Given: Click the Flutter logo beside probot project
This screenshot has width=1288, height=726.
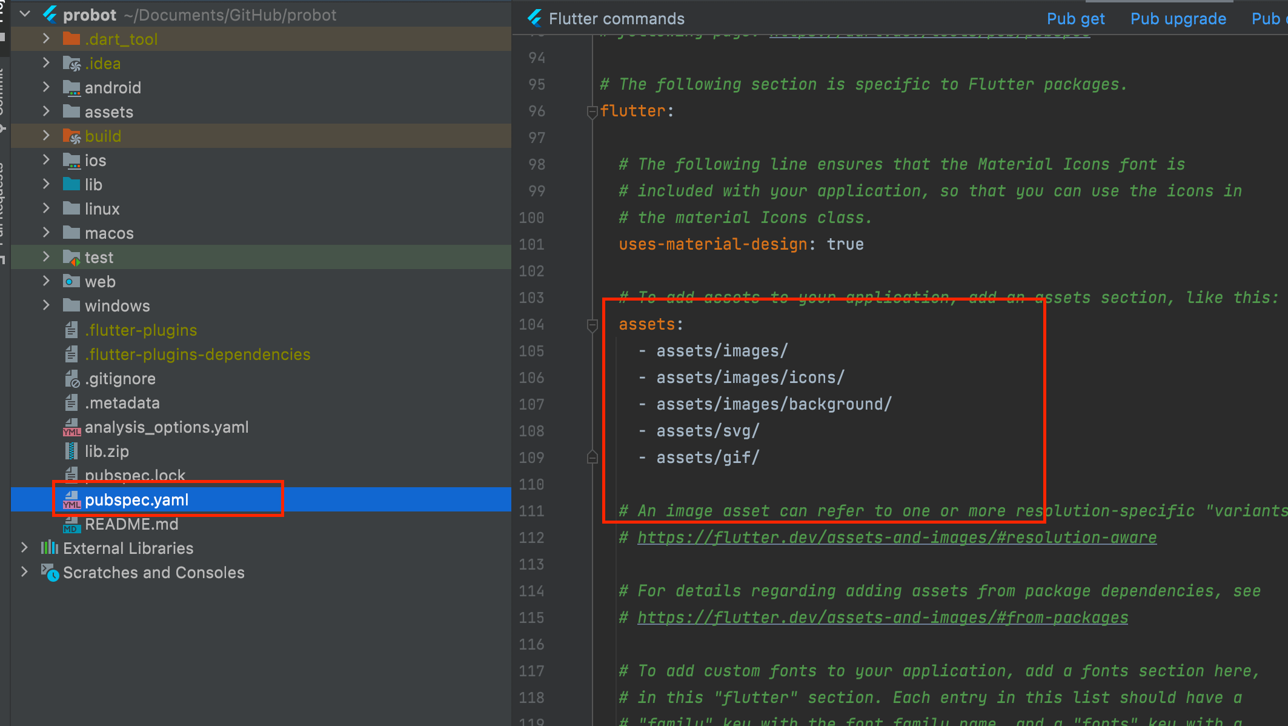Looking at the screenshot, I should [50, 15].
